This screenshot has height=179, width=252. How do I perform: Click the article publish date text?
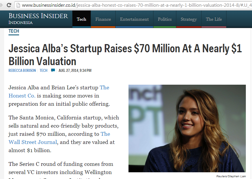click(75, 70)
